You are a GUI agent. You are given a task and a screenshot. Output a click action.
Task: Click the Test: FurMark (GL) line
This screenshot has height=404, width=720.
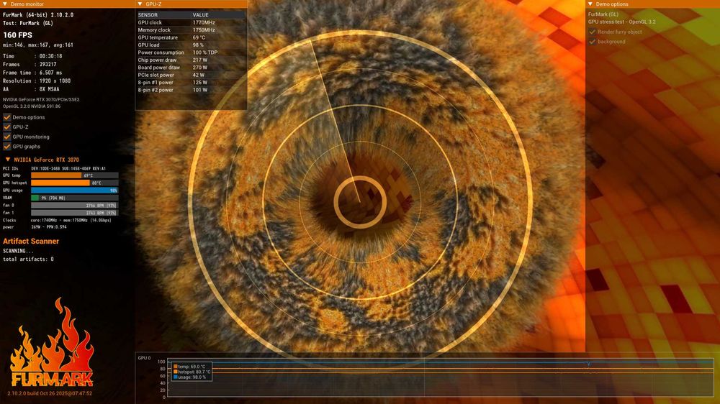tap(28, 23)
